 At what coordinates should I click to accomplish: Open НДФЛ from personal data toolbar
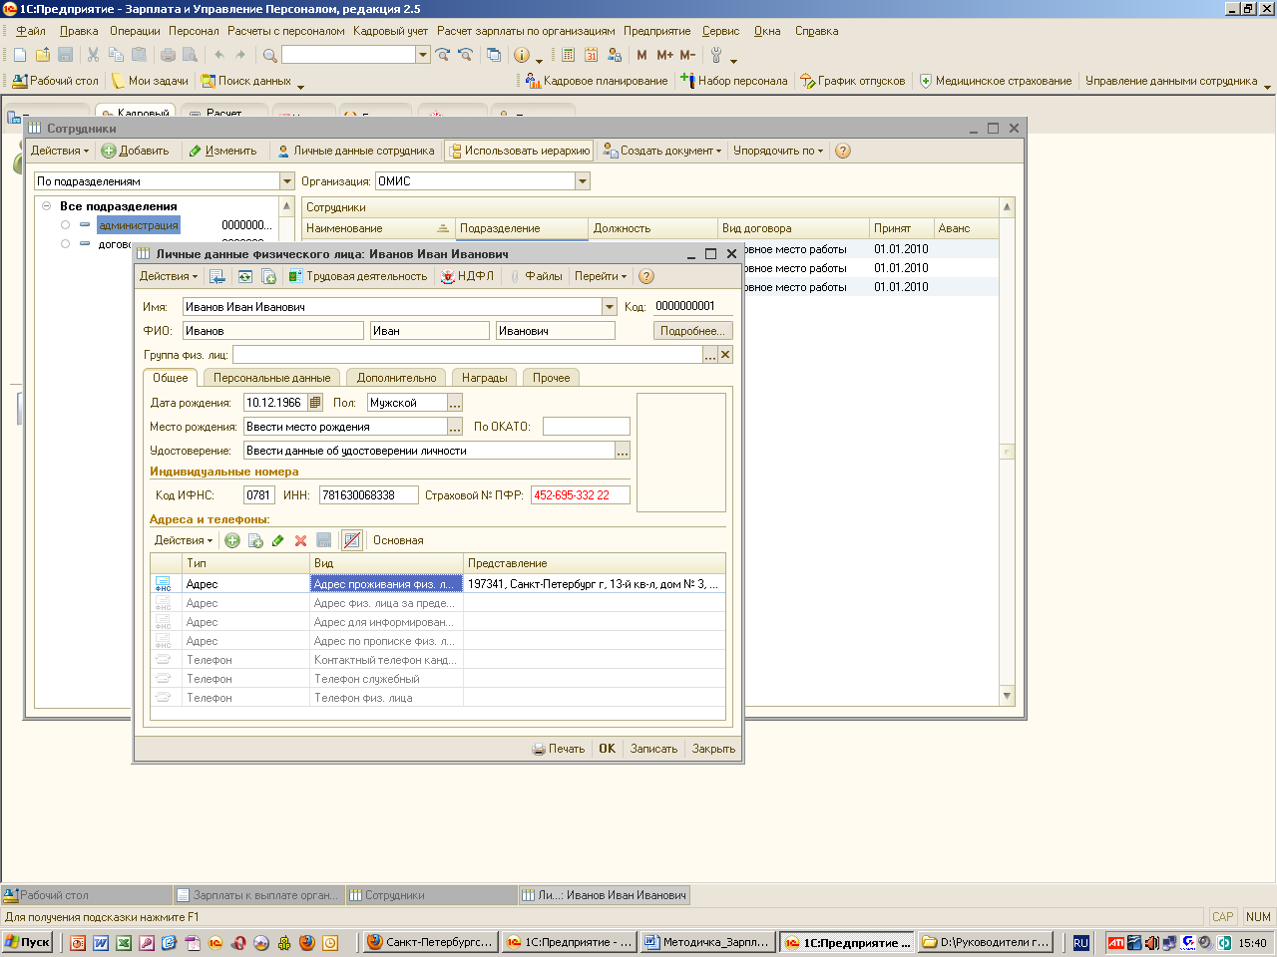click(467, 276)
